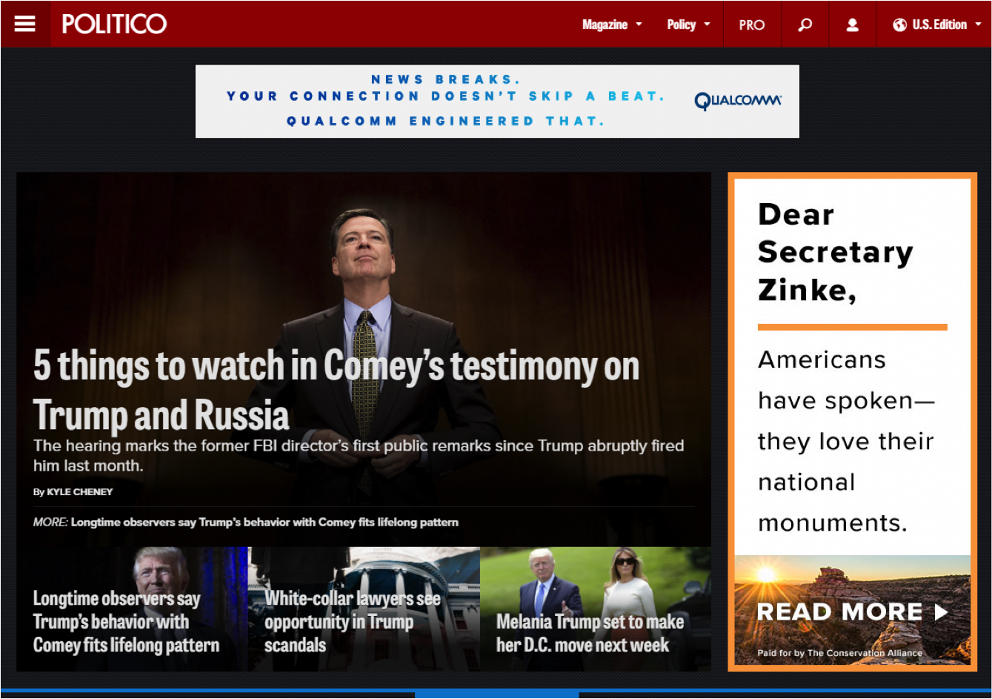Open 'White-collar lawyers see opportunity' story card
Image resolution: width=992 pixels, height=699 pixels.
(x=364, y=609)
